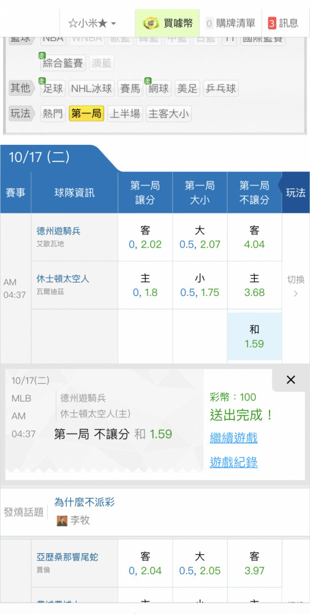Switch play type to 上半場
The height and width of the screenshot is (614, 310).
click(125, 114)
